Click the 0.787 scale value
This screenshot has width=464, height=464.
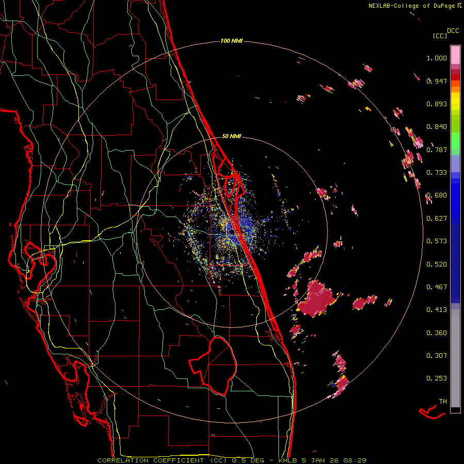click(x=437, y=150)
